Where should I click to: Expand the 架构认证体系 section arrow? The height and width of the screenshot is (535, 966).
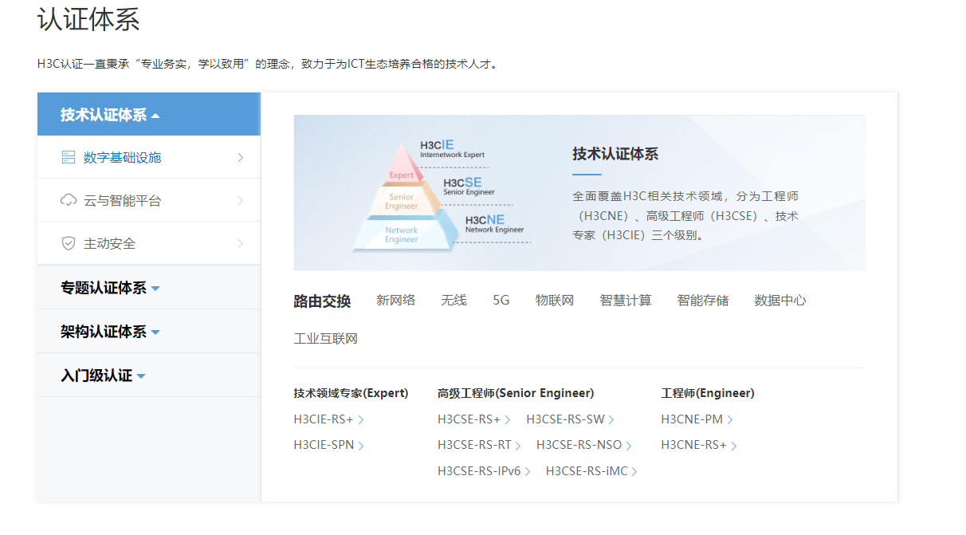(155, 332)
